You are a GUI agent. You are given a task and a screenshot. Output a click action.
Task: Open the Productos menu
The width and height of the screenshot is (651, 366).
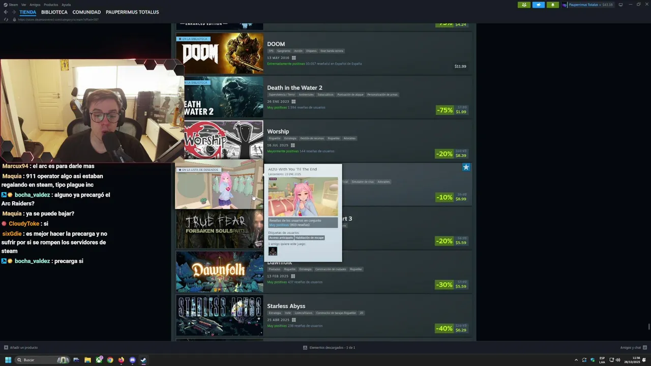click(x=51, y=5)
